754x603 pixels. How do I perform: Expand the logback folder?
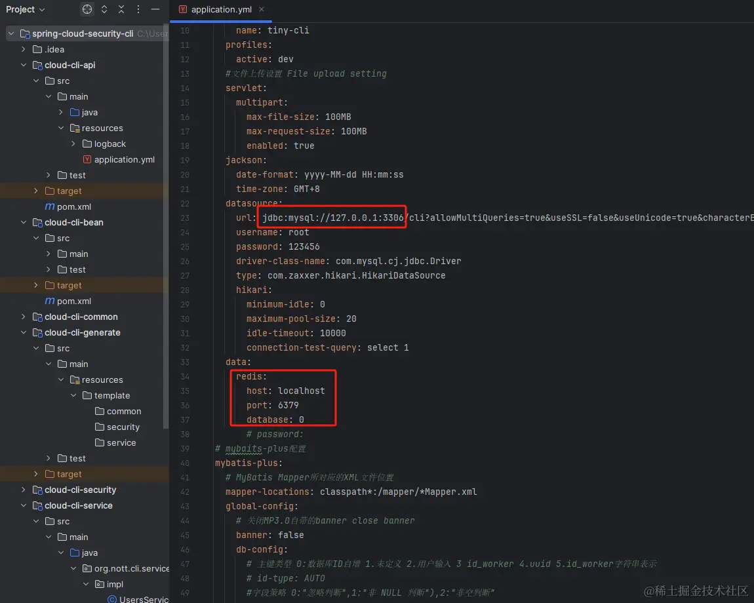point(73,144)
